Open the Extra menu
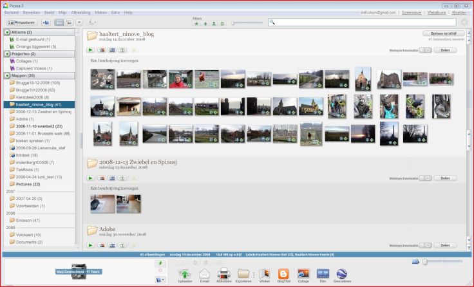The width and height of the screenshot is (474, 287). pos(115,12)
